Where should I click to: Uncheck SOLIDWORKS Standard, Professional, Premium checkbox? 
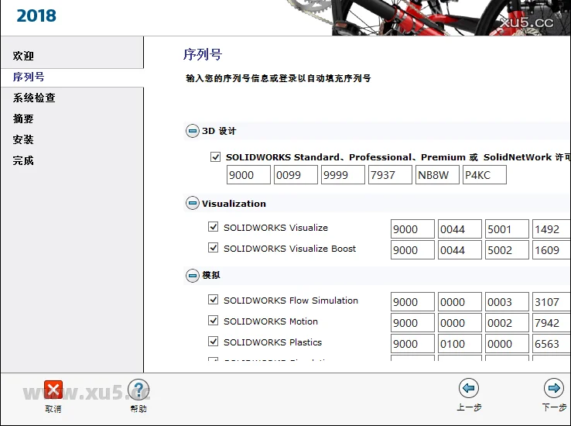216,157
